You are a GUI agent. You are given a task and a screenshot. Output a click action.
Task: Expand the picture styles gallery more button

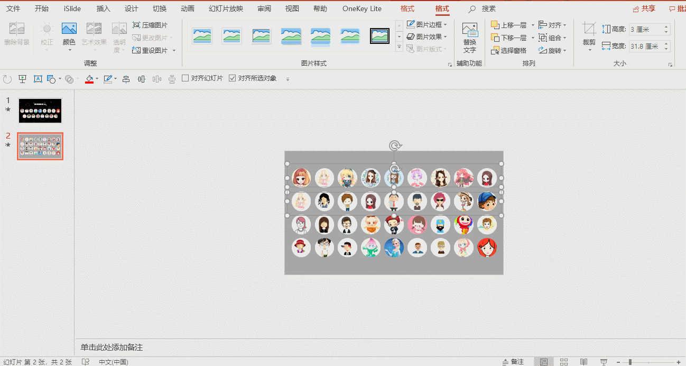coord(399,48)
